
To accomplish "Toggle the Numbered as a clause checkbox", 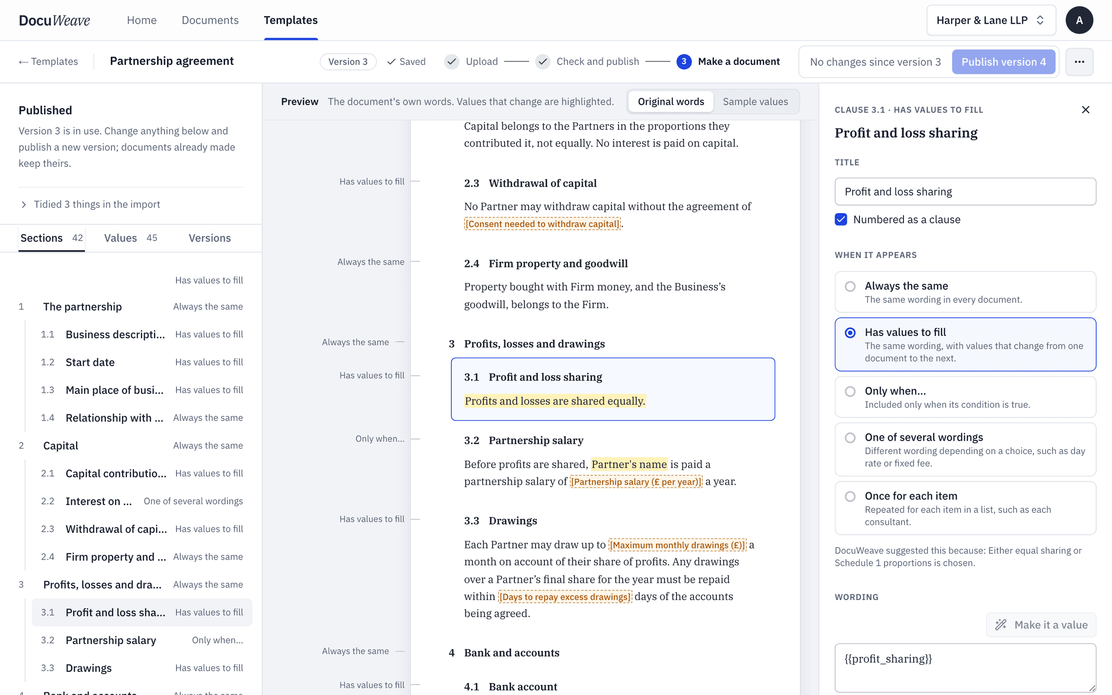I will coord(841,219).
